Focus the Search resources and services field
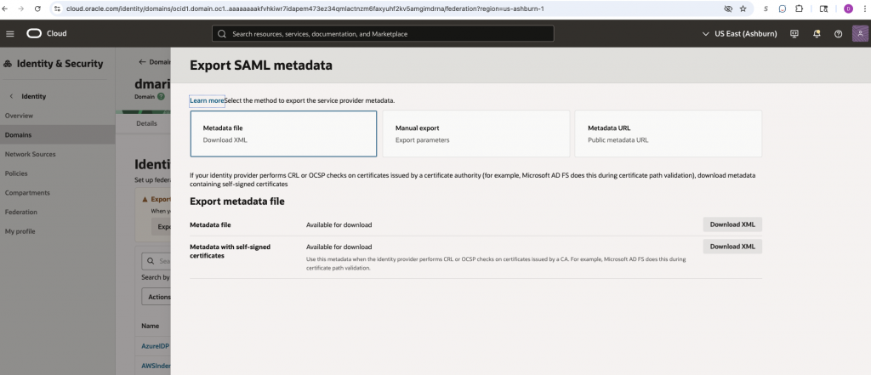 pyautogui.click(x=383, y=34)
